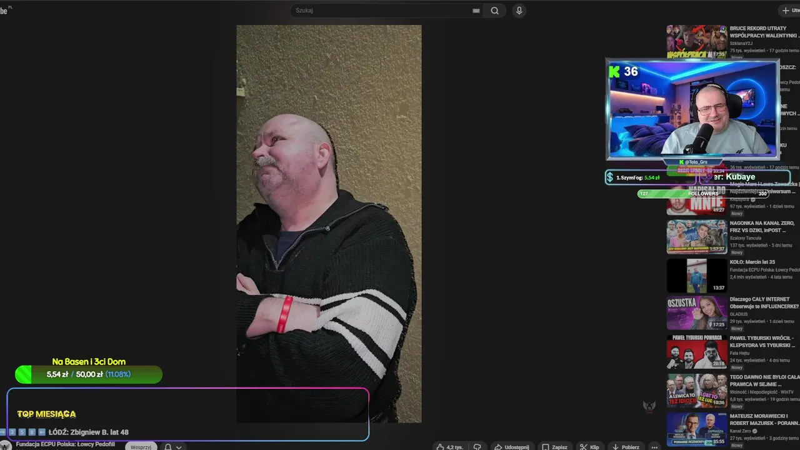The image size is (800, 450).
Task: Open TEGO DAWNO NIE BYŁO video title
Action: (x=764, y=381)
